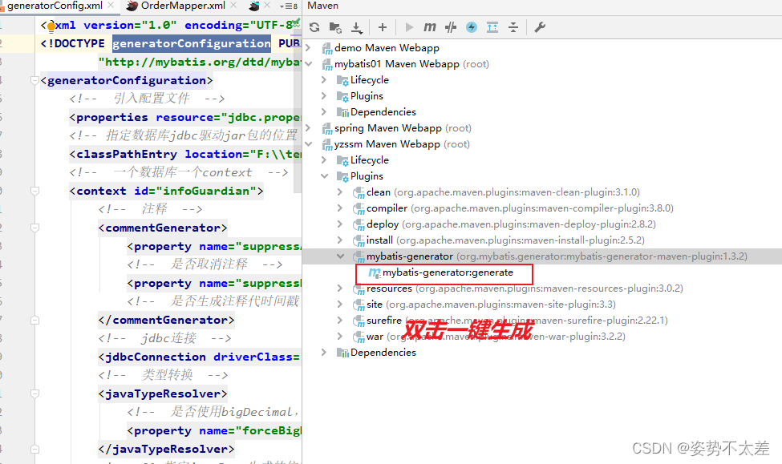Expand the resources plugin node
The width and height of the screenshot is (782, 464).
(340, 288)
